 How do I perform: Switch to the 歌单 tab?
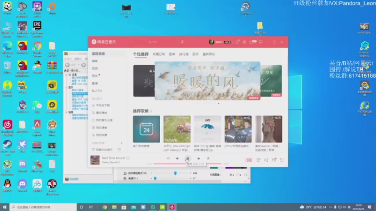coord(172,54)
